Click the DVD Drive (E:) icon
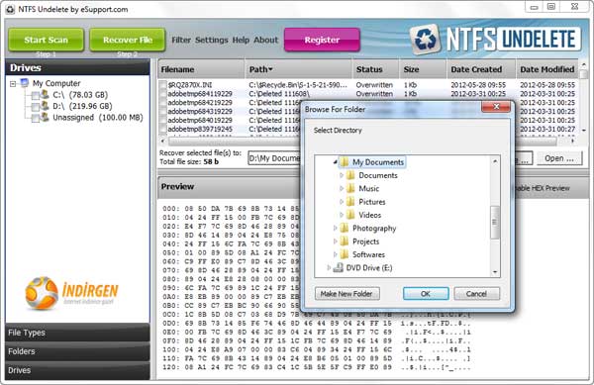Screen dimensions: 594x385 (x=338, y=267)
